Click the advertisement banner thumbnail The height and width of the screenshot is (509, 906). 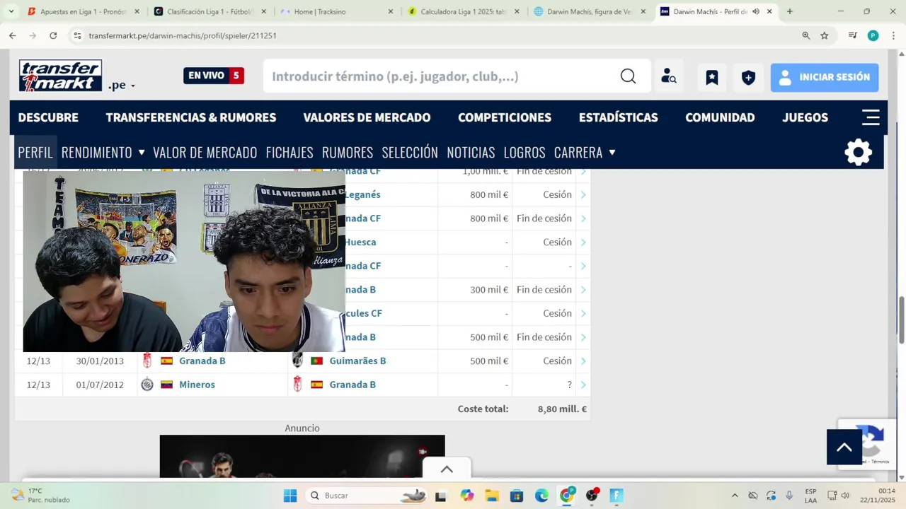pyautogui.click(x=302, y=456)
